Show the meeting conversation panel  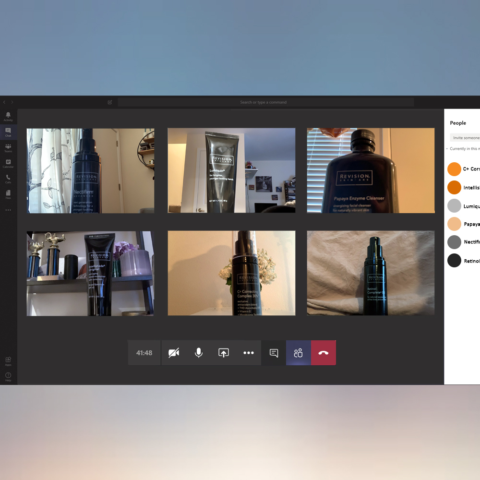click(x=274, y=353)
